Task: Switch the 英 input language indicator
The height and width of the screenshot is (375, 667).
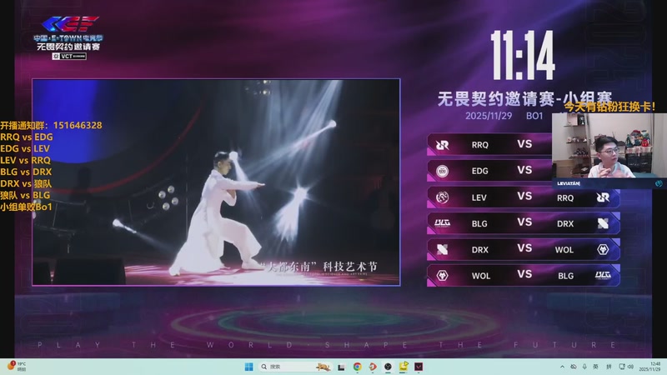Action: tap(595, 367)
